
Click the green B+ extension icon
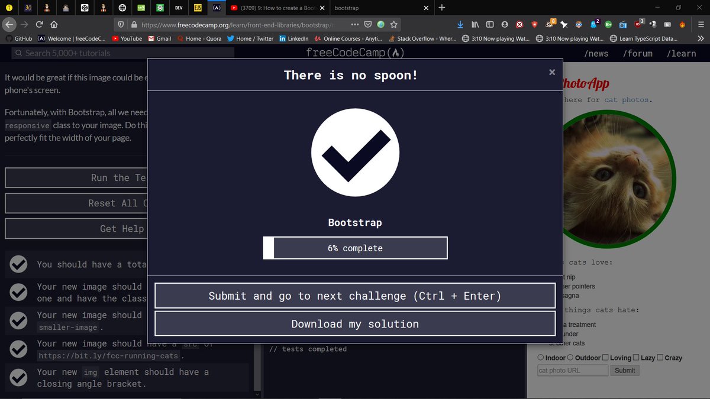(608, 25)
